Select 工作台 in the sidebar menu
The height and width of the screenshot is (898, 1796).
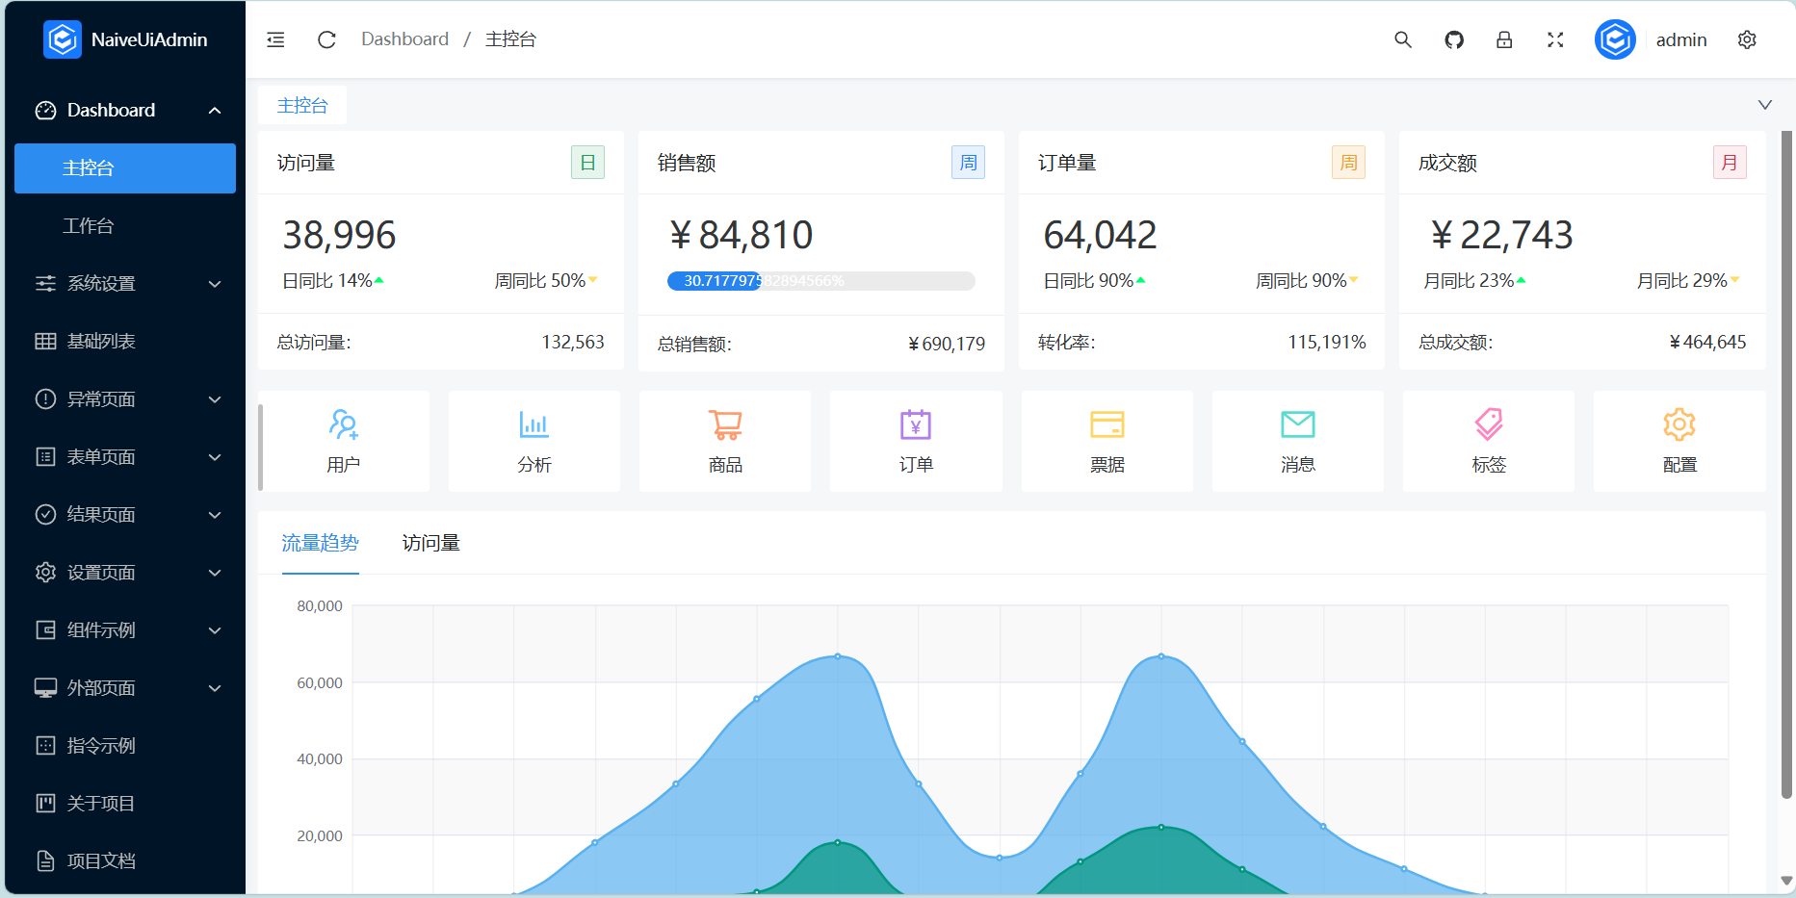[125, 226]
